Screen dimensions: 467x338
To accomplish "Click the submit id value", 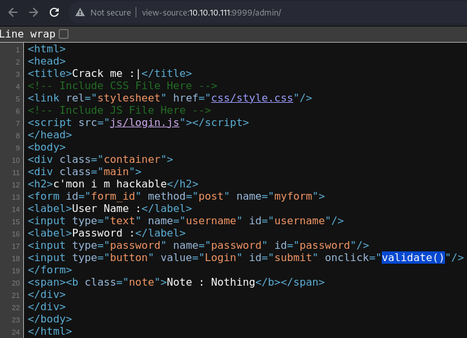I will coord(293,257).
